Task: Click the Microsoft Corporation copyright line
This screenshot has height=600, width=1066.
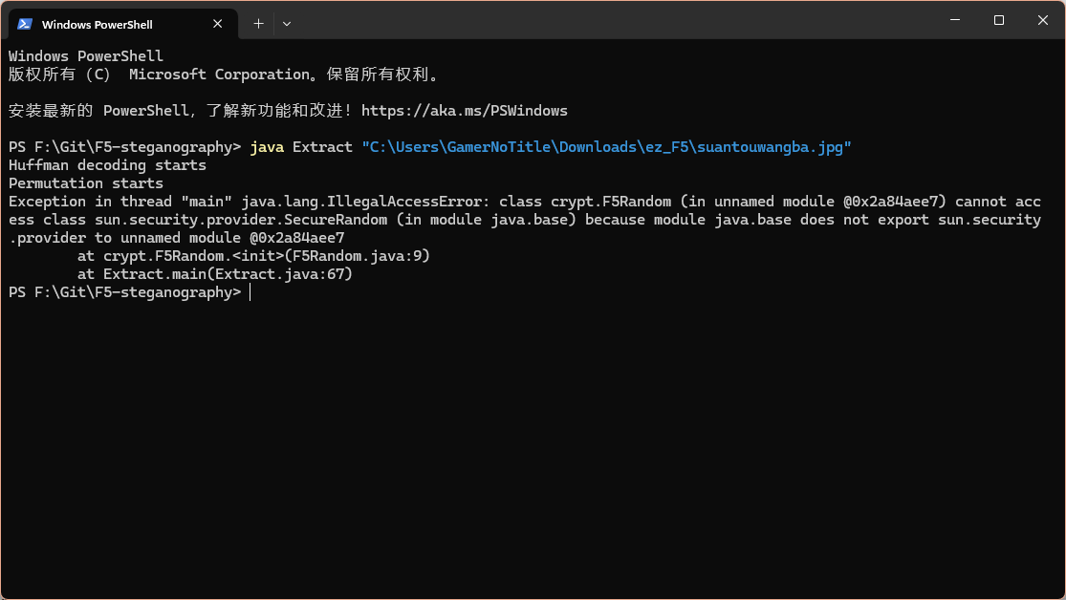Action: (224, 75)
